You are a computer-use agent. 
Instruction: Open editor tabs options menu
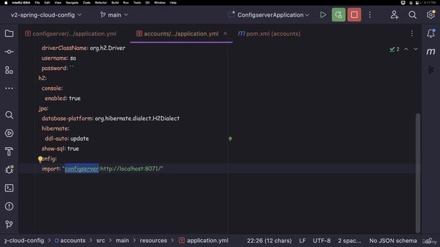click(412, 34)
